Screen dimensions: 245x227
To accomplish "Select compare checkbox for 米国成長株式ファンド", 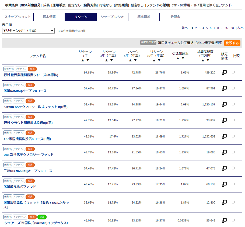I will point(233,184).
